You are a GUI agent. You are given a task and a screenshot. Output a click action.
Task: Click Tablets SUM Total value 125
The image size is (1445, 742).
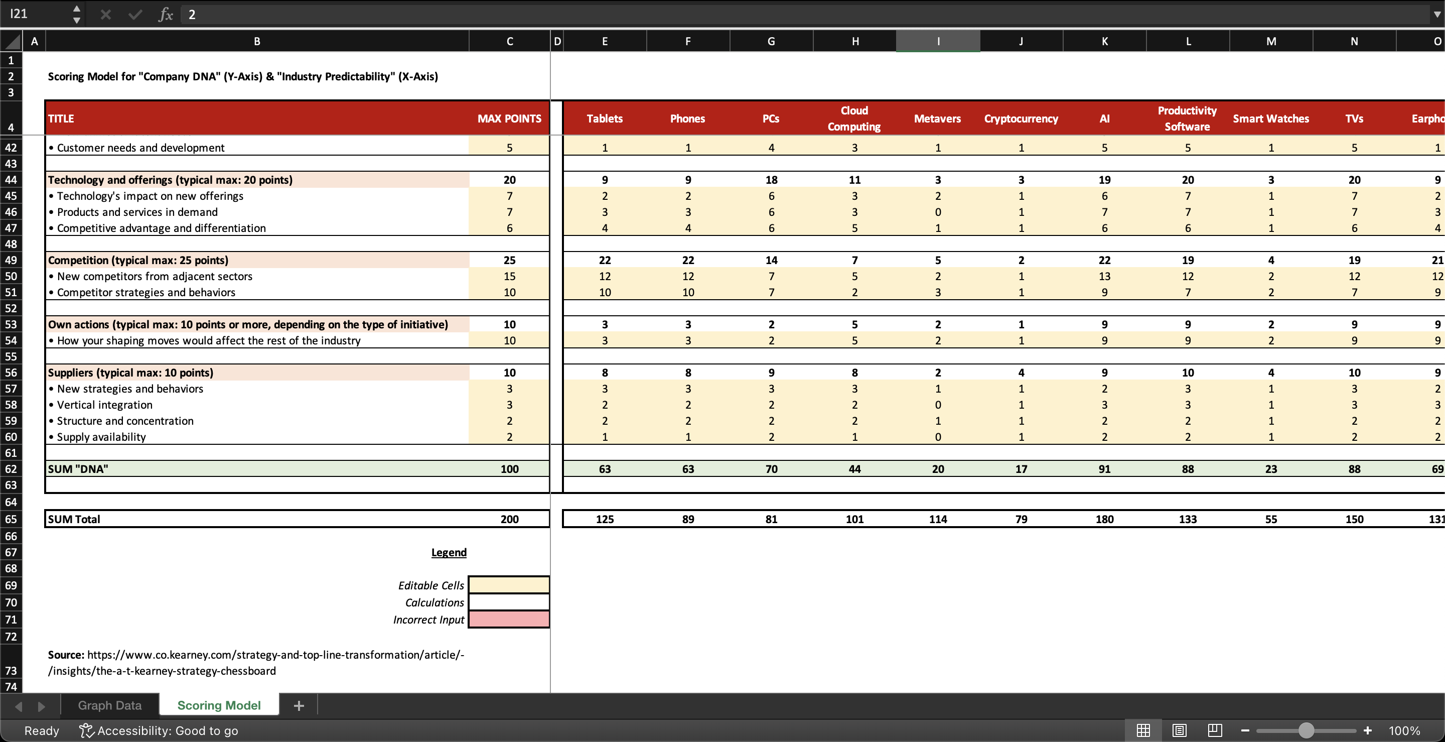[605, 519]
